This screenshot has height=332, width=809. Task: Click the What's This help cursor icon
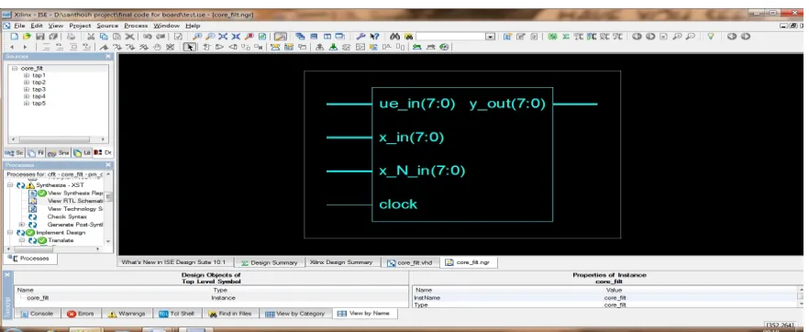pyautogui.click(x=374, y=37)
